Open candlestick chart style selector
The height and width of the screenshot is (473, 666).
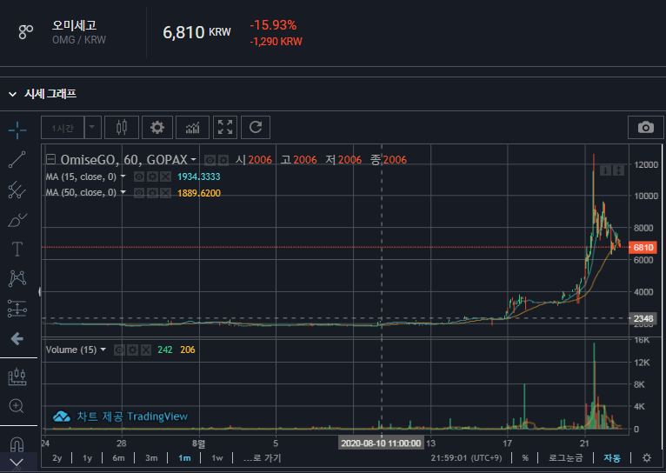[x=122, y=127]
